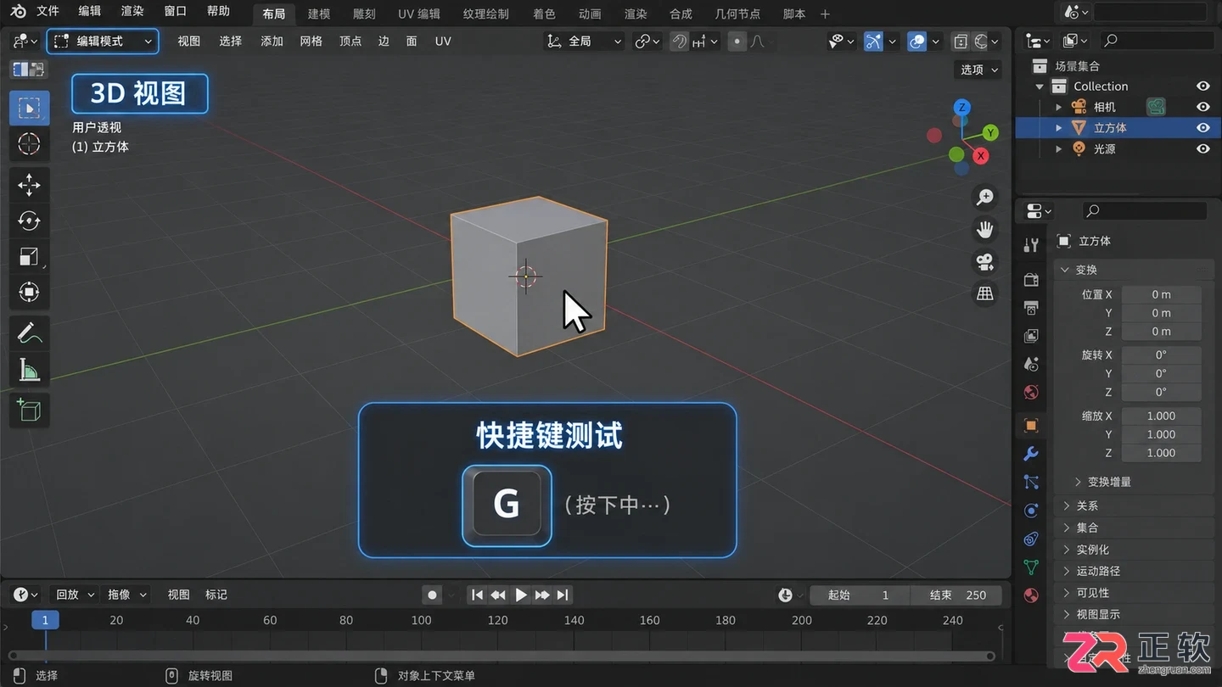Select the Box Select tool

click(29, 108)
